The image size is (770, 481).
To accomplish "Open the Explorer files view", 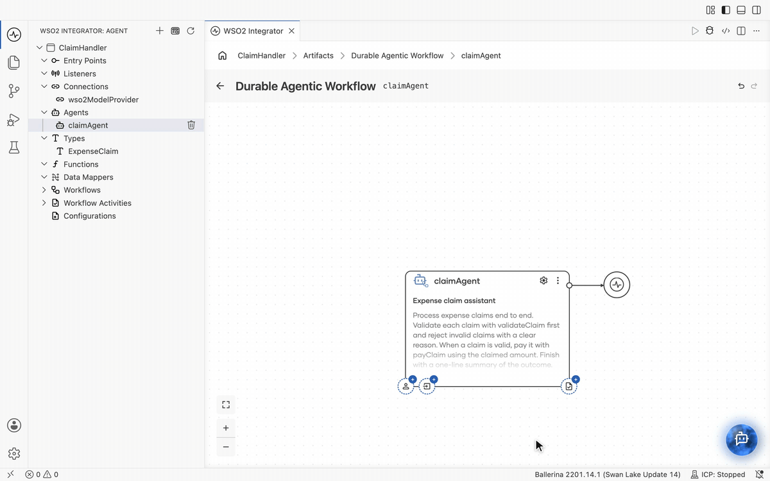I will pos(14,63).
